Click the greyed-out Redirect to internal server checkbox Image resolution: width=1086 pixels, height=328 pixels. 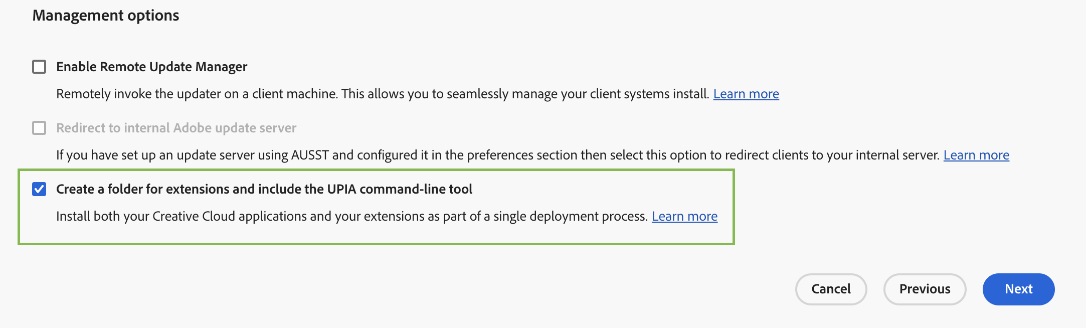point(39,128)
